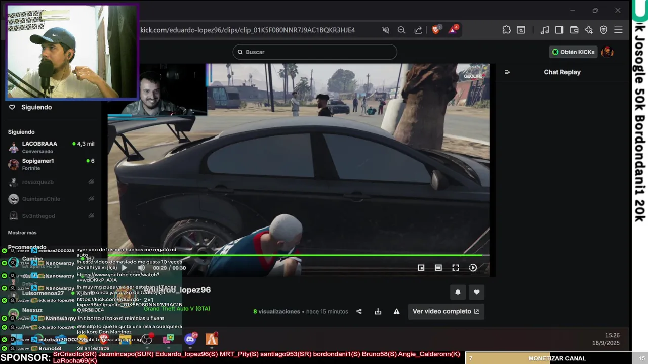
Task: Open Sv3nthegod offline channel
Action: click(x=51, y=216)
